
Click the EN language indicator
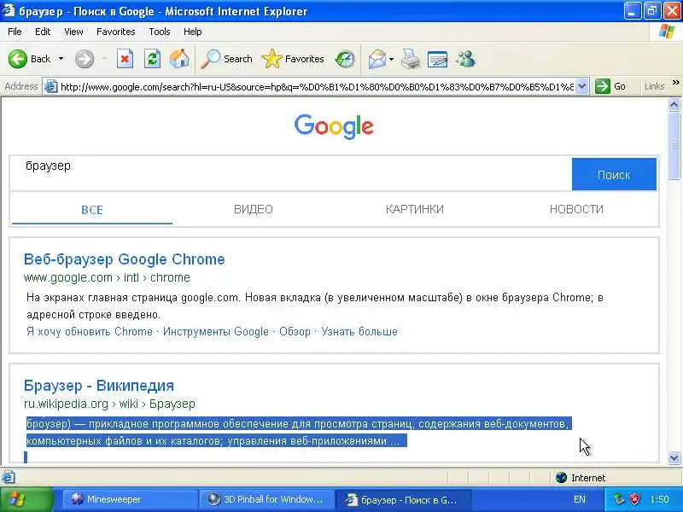click(580, 499)
